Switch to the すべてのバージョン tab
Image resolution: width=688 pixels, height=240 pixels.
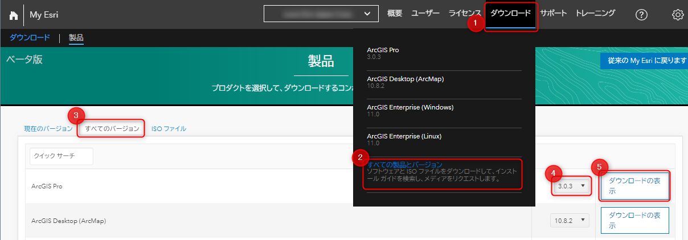coord(112,129)
